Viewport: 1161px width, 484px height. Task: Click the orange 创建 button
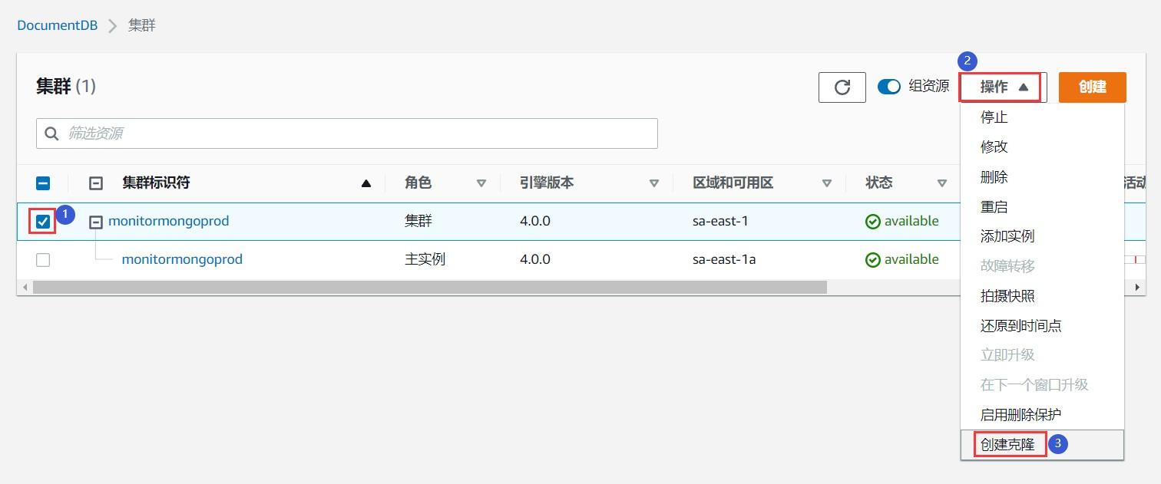[1091, 87]
